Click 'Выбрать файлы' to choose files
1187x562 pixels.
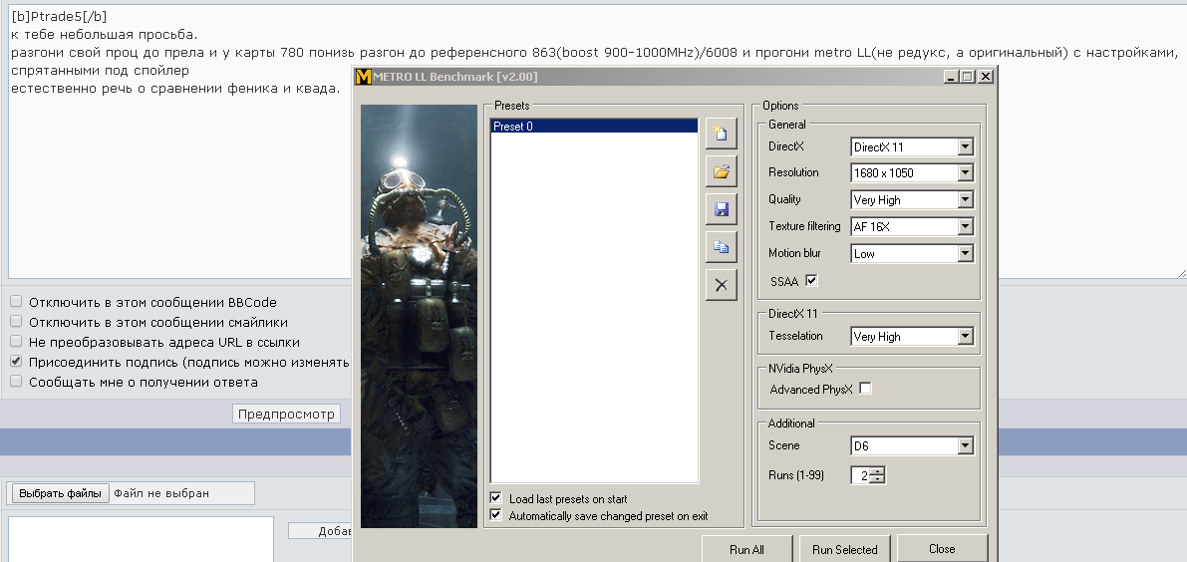[61, 493]
